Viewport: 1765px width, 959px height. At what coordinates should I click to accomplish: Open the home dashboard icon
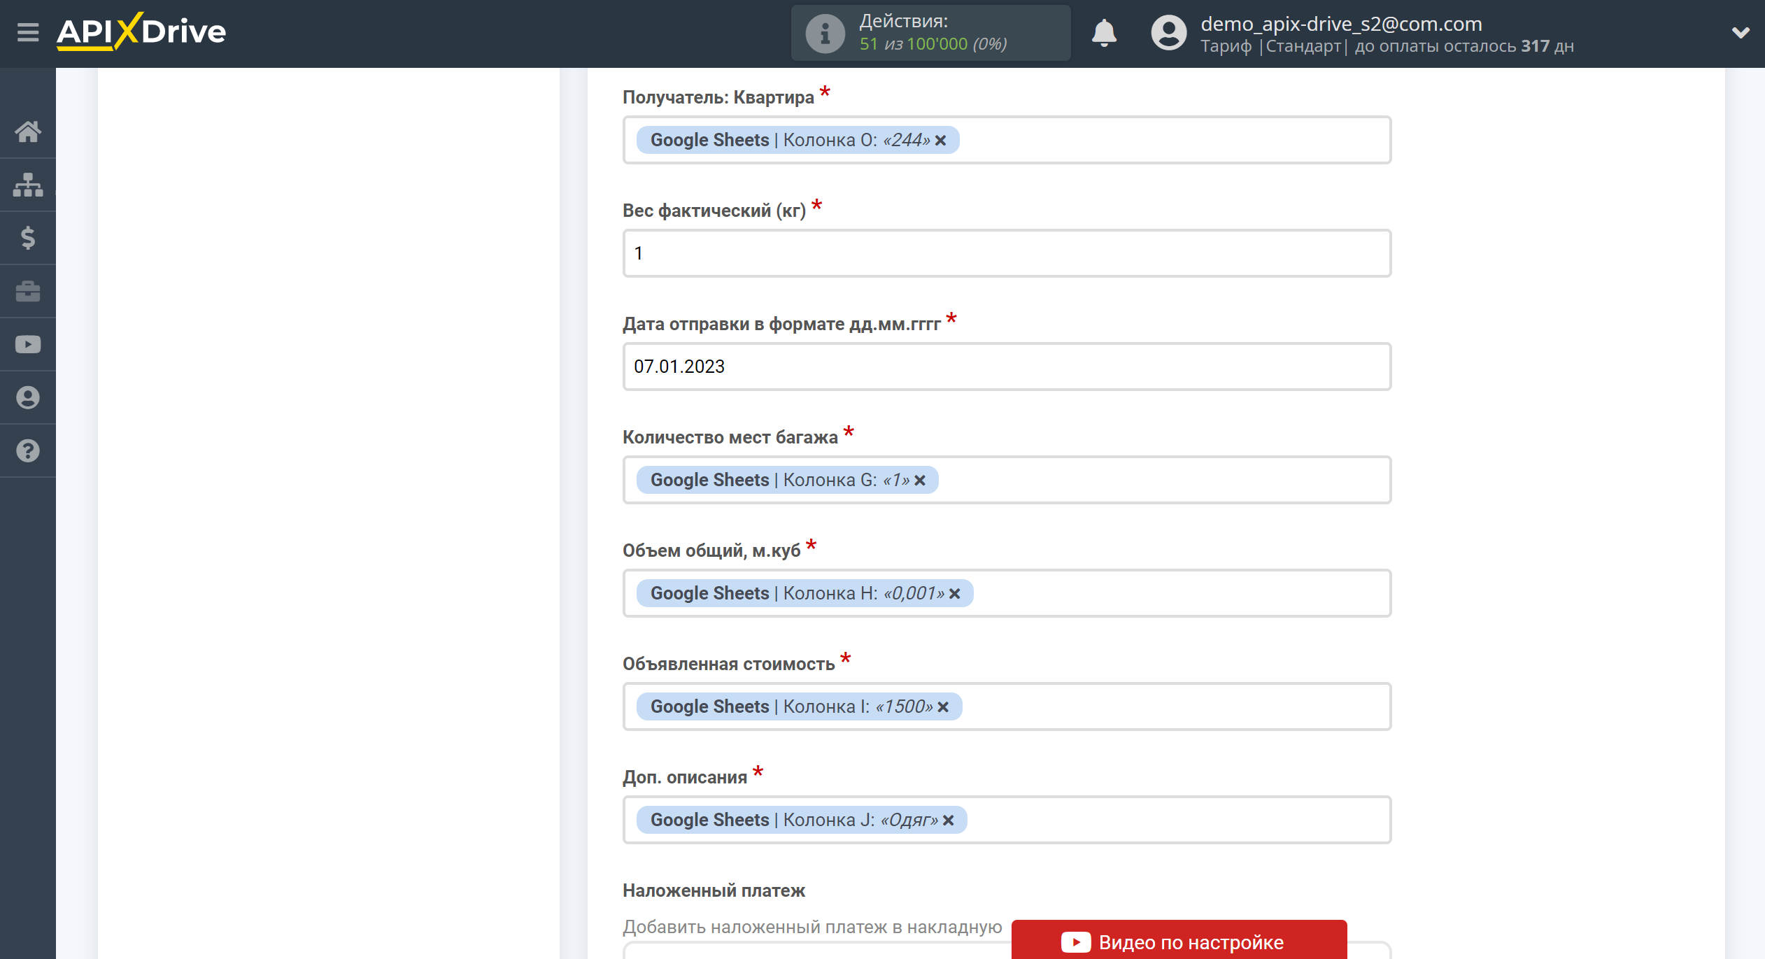tap(28, 132)
